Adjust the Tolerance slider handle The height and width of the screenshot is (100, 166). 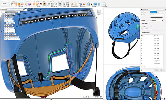151,18
